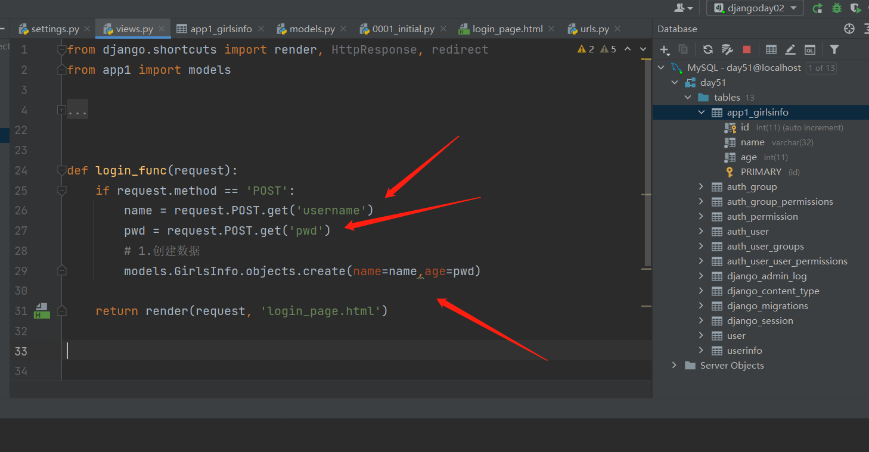Jump to next highlighted error arrow
The width and height of the screenshot is (869, 452).
pos(643,49)
